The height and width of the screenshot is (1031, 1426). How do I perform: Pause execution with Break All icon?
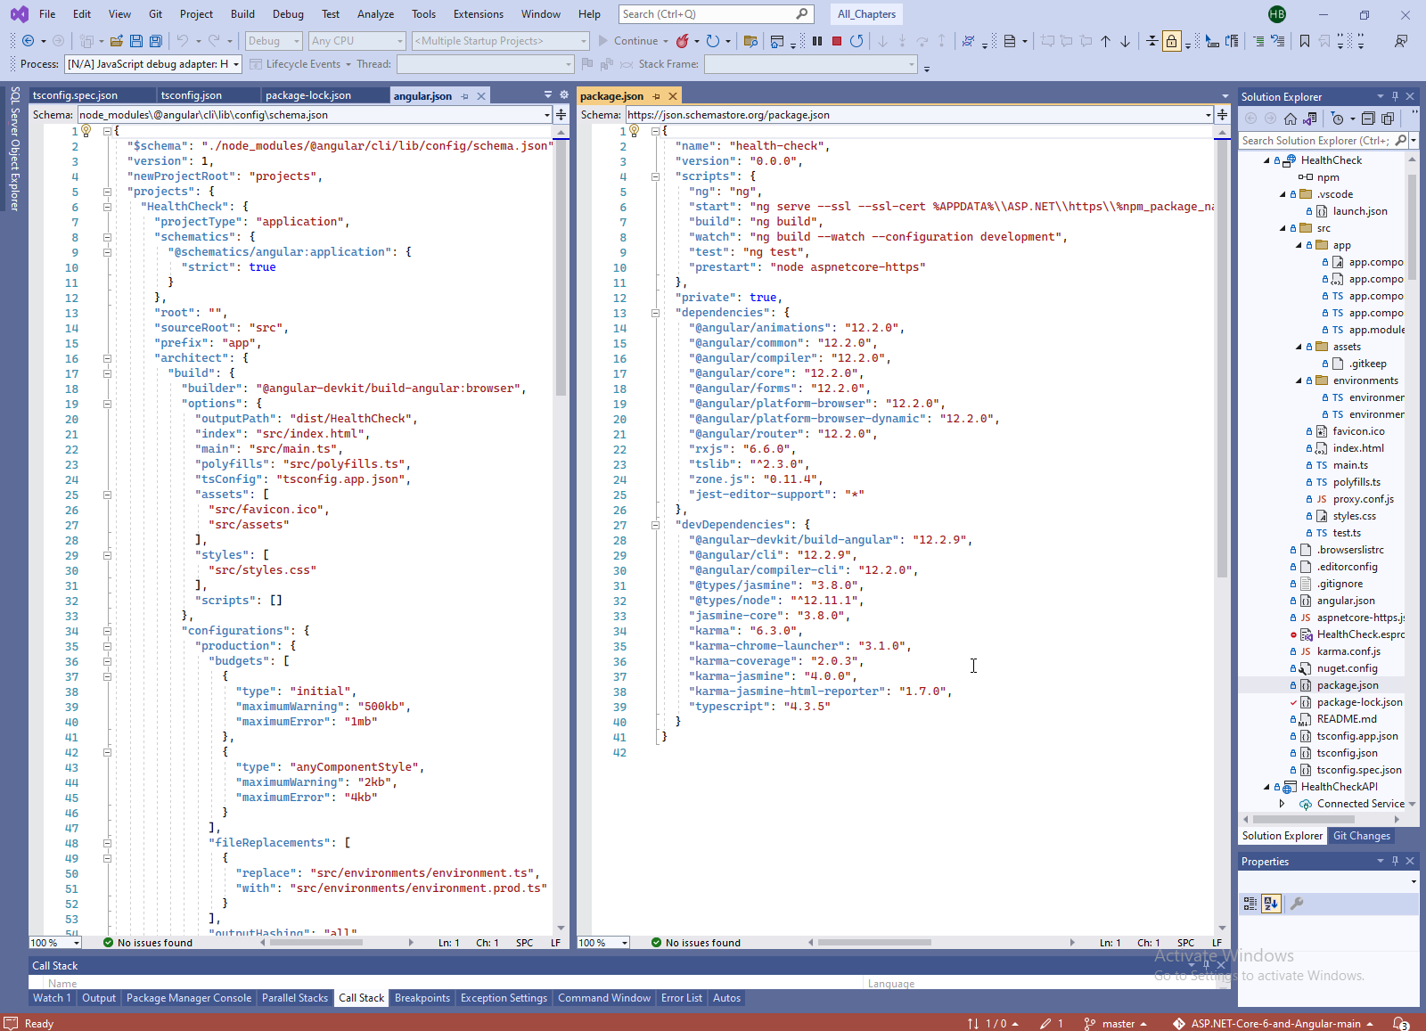tap(816, 41)
